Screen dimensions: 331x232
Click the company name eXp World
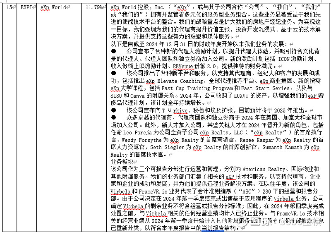[x=53, y=7]
